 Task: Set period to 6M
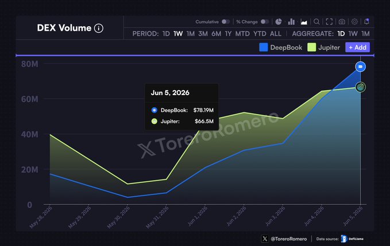click(x=216, y=33)
